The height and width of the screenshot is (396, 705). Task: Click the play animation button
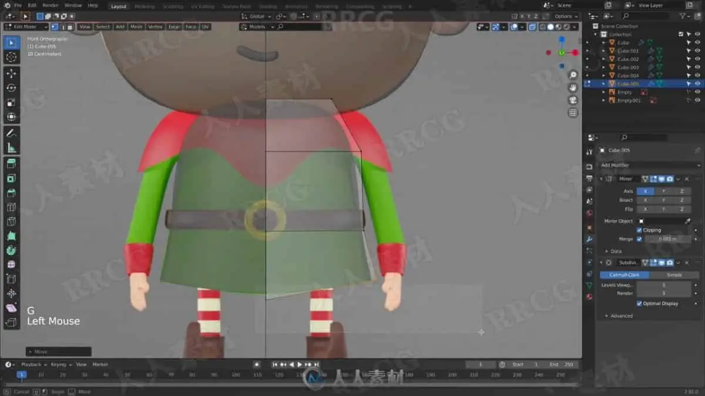click(300, 364)
